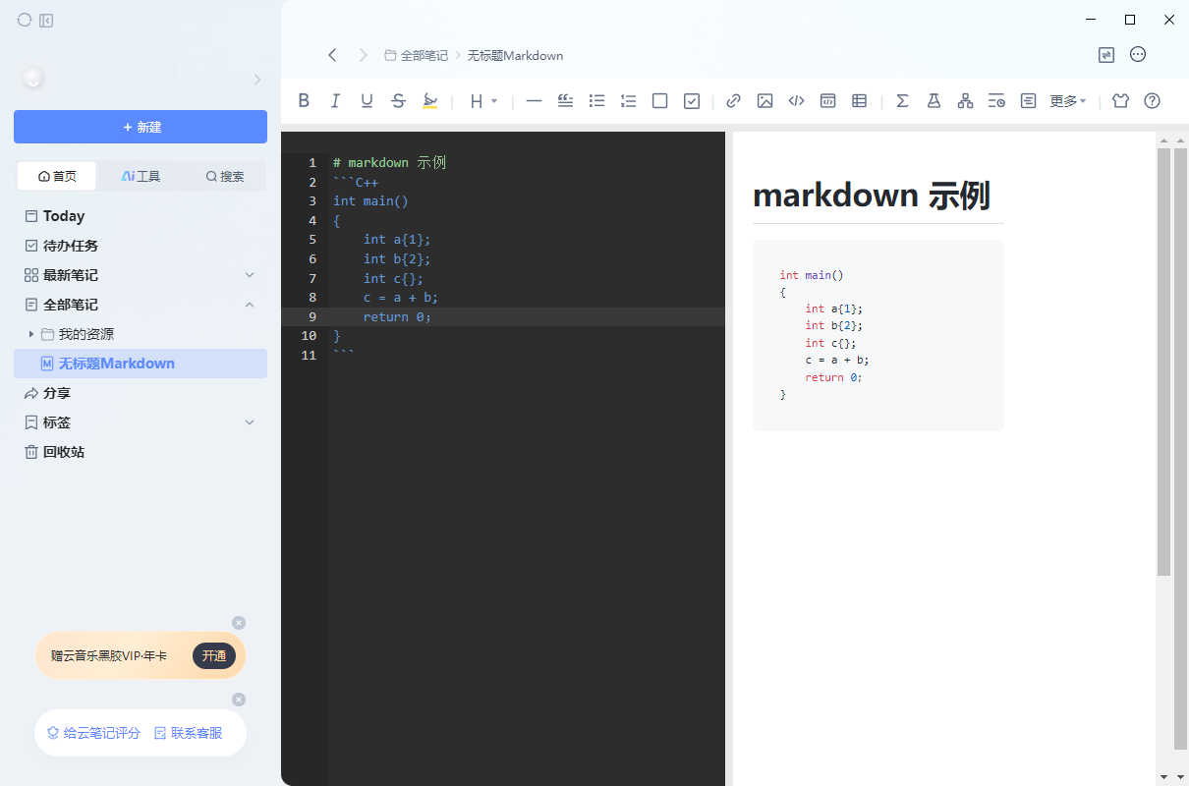Insert a checked to-do checkbox item
The height and width of the screenshot is (786, 1189).
(692, 100)
